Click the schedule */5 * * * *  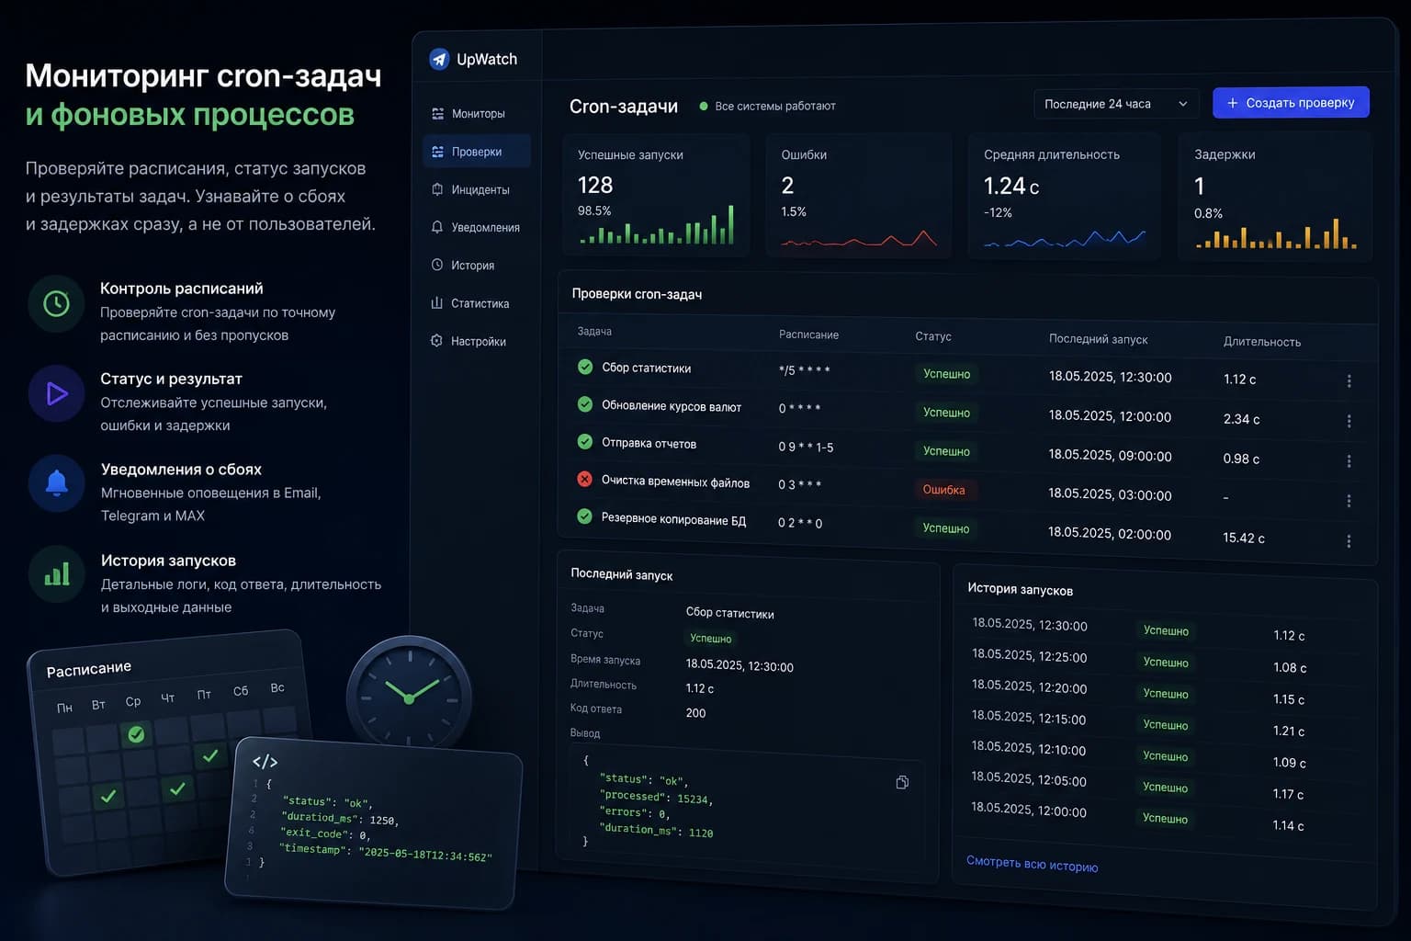pyautogui.click(x=804, y=370)
